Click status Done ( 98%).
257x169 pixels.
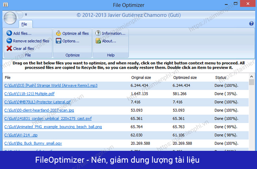point(226,135)
